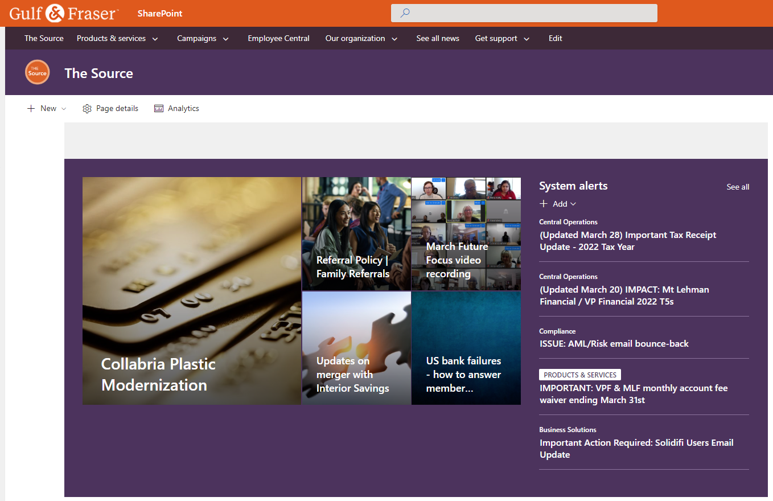
Task: Click the plus icon beside New
Action: point(31,108)
